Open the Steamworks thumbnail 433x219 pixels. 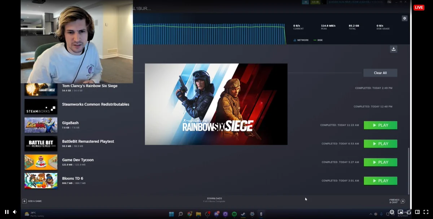(x=41, y=107)
